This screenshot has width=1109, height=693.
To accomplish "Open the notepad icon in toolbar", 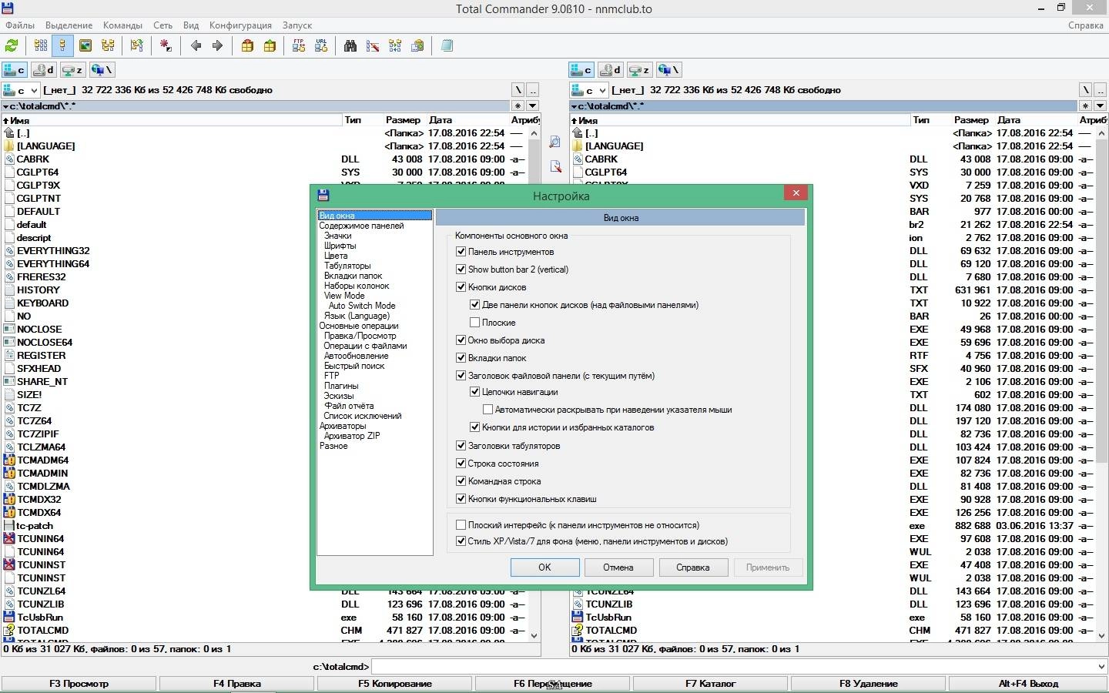I will click(x=447, y=46).
